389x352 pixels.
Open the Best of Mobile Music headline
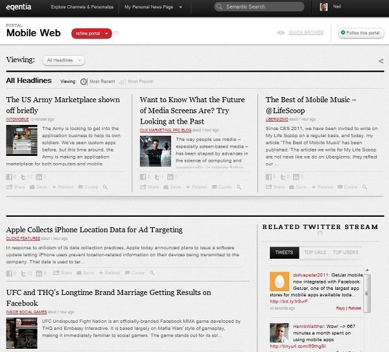(311, 105)
